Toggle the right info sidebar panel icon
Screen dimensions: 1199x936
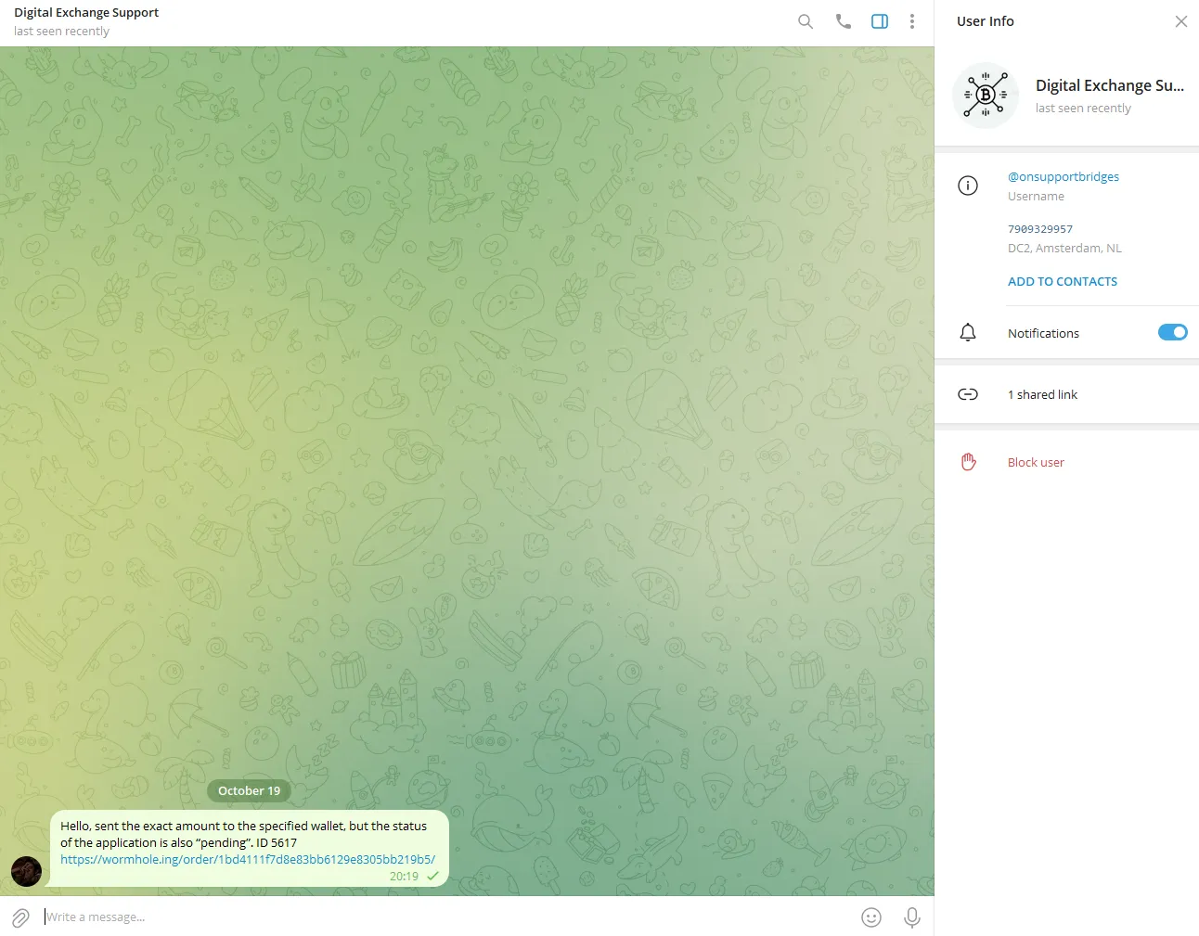click(880, 21)
